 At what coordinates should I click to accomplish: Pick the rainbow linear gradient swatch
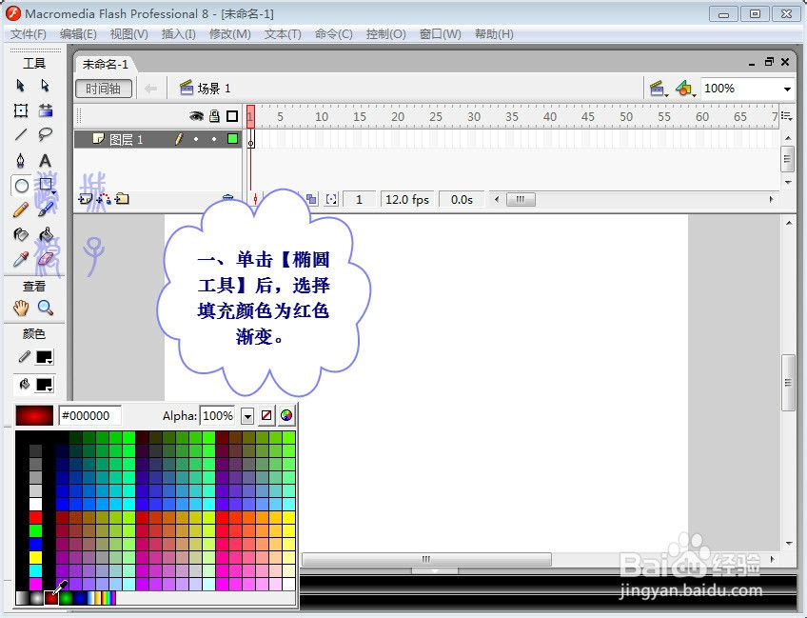coord(108,598)
